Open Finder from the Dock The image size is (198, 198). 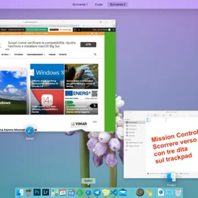point(20,192)
